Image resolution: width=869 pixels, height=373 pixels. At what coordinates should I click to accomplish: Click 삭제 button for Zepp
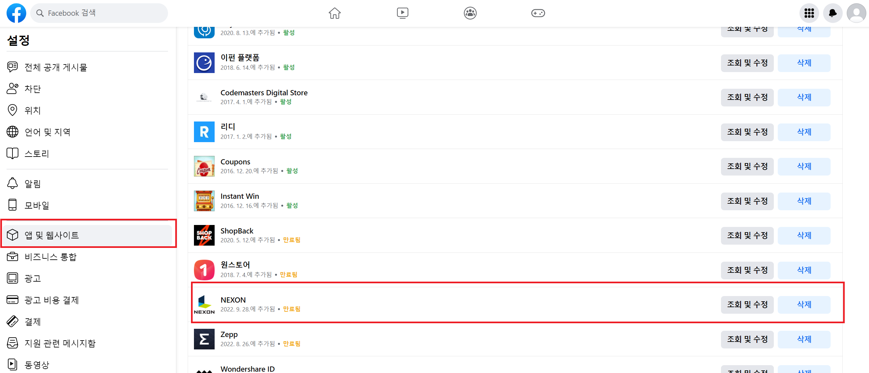(804, 339)
